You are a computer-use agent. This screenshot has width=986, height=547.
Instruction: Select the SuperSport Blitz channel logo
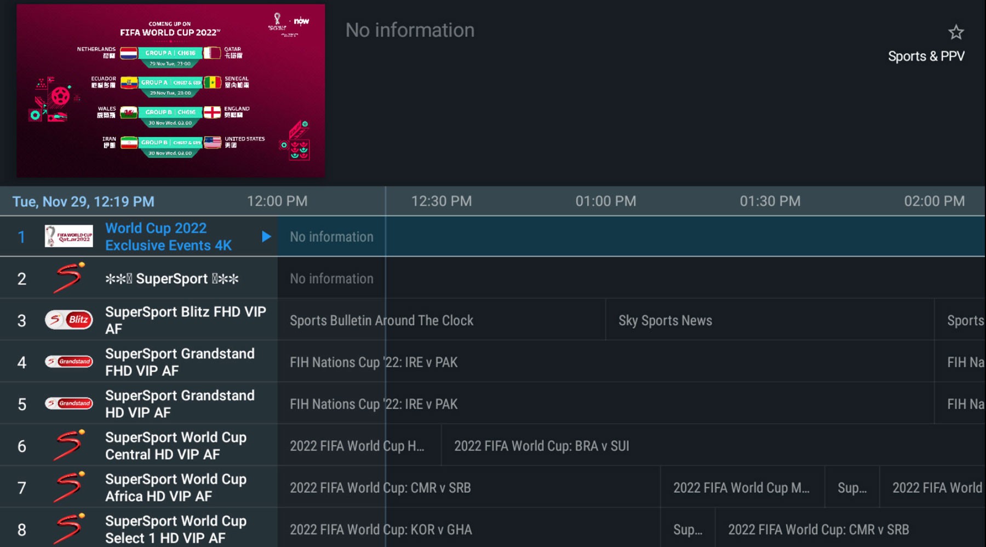tap(68, 320)
